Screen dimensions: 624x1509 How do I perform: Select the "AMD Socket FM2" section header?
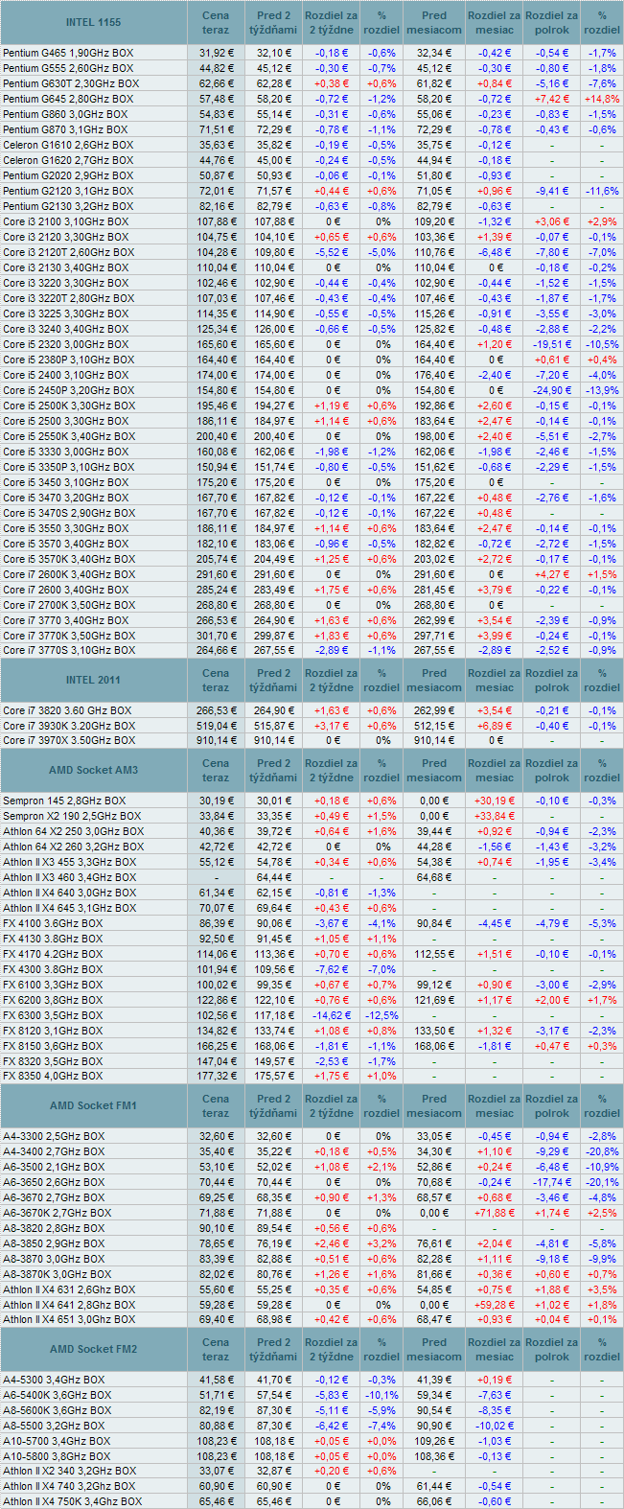[x=93, y=1350]
